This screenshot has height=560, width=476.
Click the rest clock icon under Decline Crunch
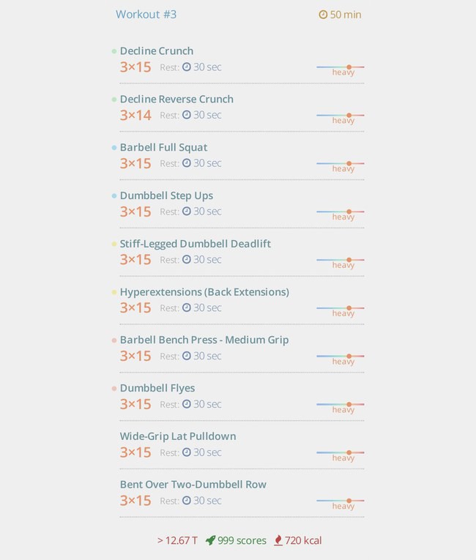coord(187,67)
